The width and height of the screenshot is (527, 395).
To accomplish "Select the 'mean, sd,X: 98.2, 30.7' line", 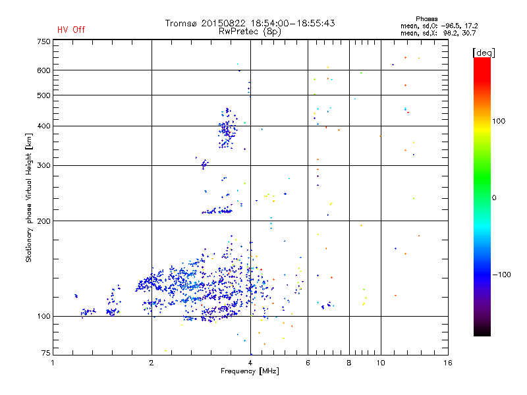I will tap(438, 33).
